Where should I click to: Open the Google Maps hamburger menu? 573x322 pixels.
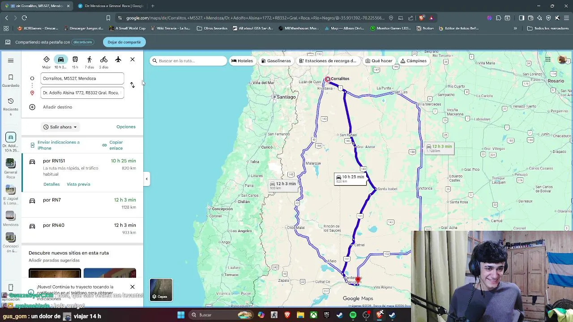[x=11, y=60]
